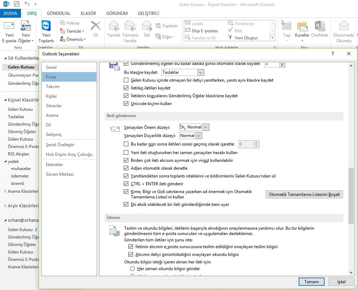Open the Kurallar rules icon
This screenshot has width=358, height=290.
[302, 26]
